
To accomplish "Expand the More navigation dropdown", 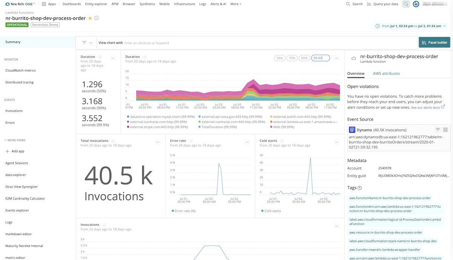I will [x=236, y=4].
